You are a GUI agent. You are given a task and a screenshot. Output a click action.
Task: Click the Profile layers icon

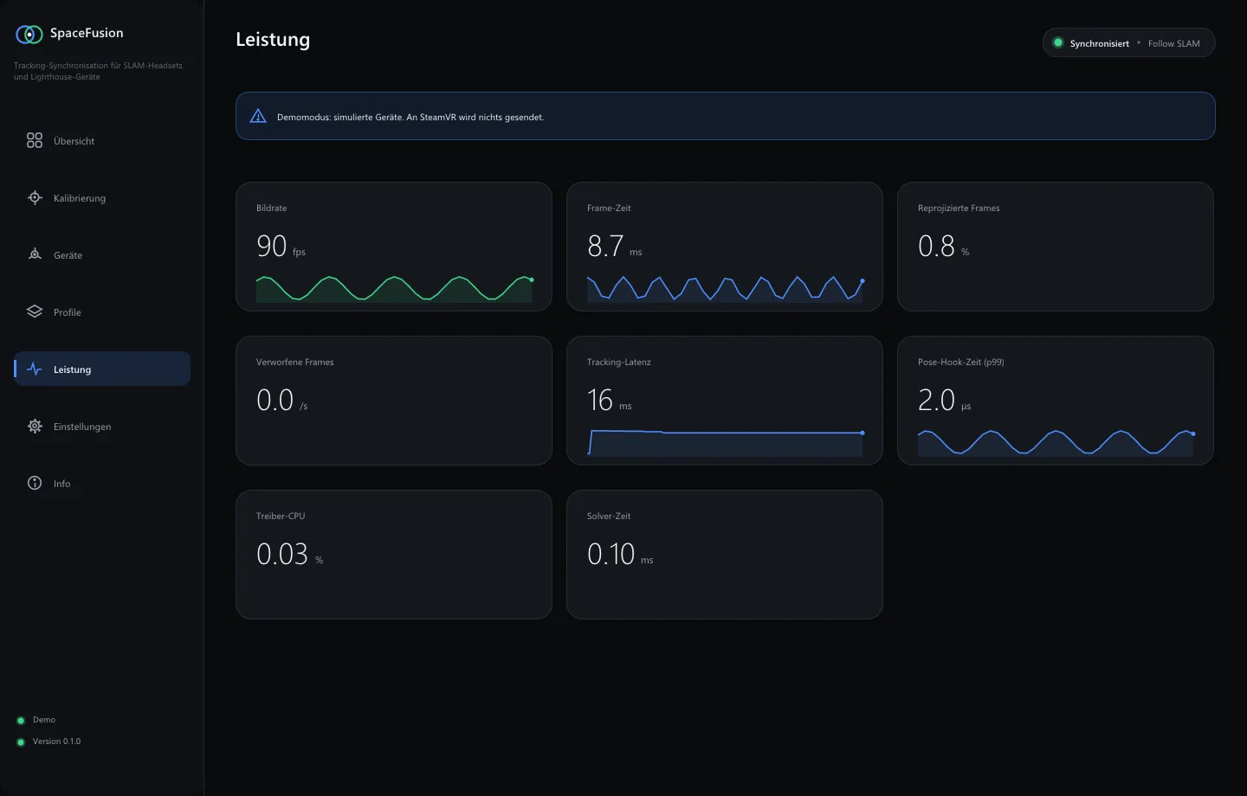tap(35, 311)
